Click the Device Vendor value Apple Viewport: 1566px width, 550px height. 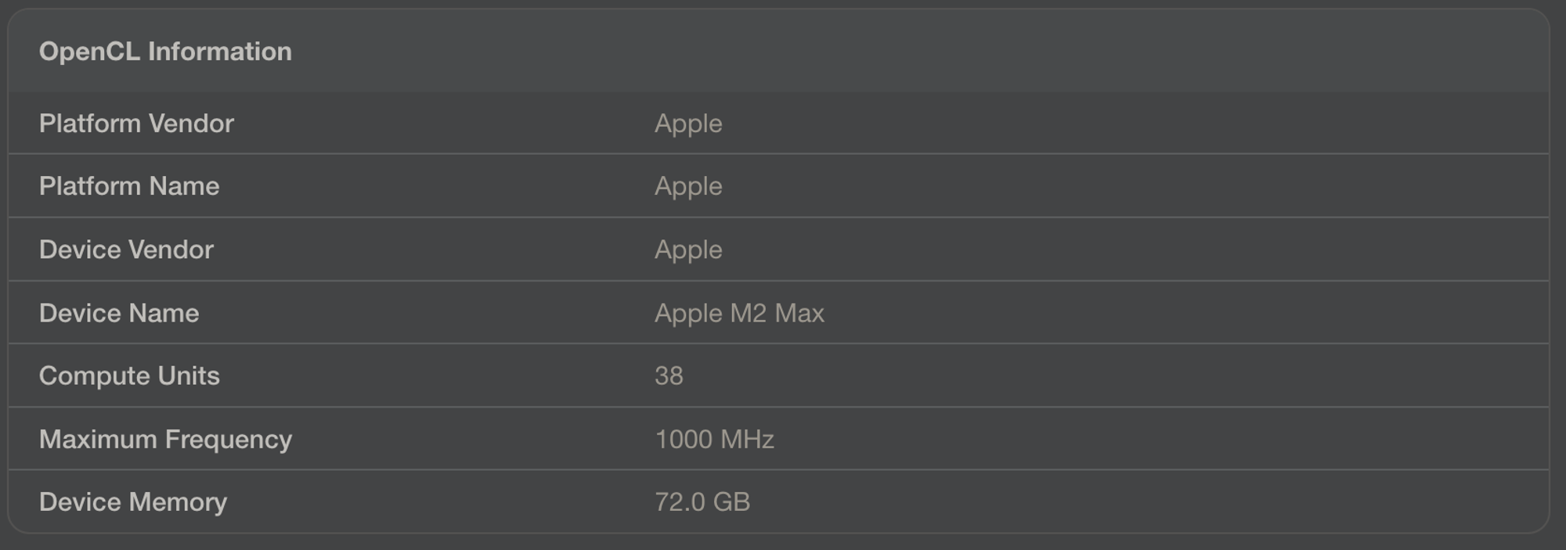(x=688, y=250)
